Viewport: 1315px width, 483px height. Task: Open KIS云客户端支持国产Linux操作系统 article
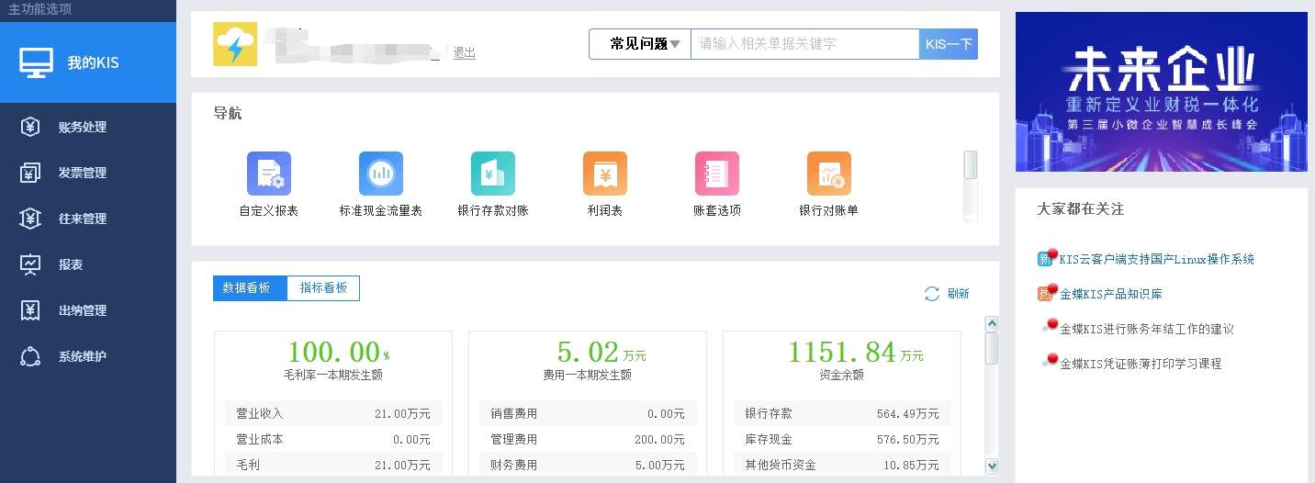[x=1157, y=259]
